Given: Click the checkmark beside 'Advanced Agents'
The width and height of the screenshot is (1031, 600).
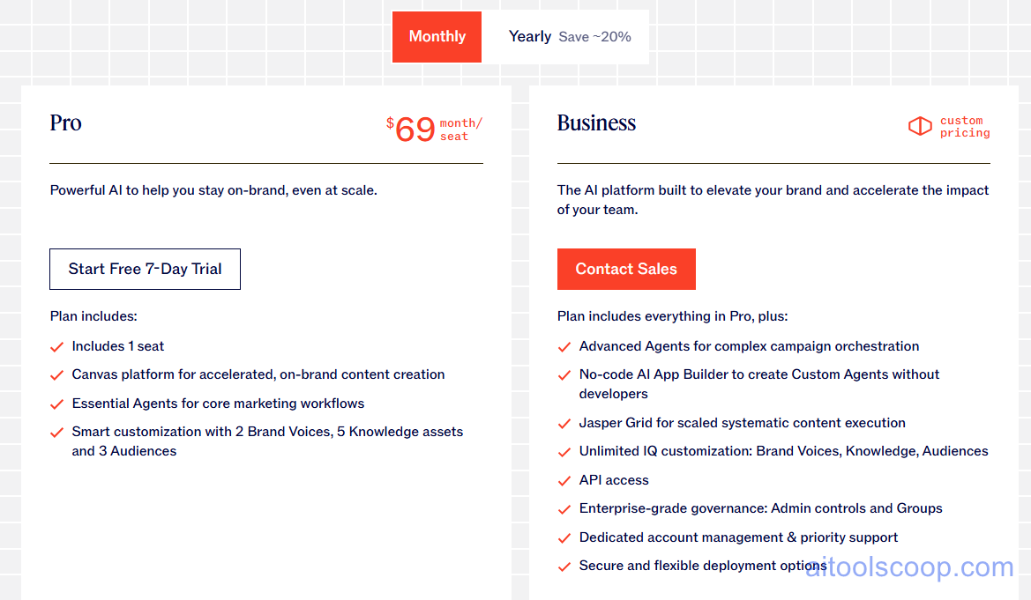Looking at the screenshot, I should coord(564,346).
